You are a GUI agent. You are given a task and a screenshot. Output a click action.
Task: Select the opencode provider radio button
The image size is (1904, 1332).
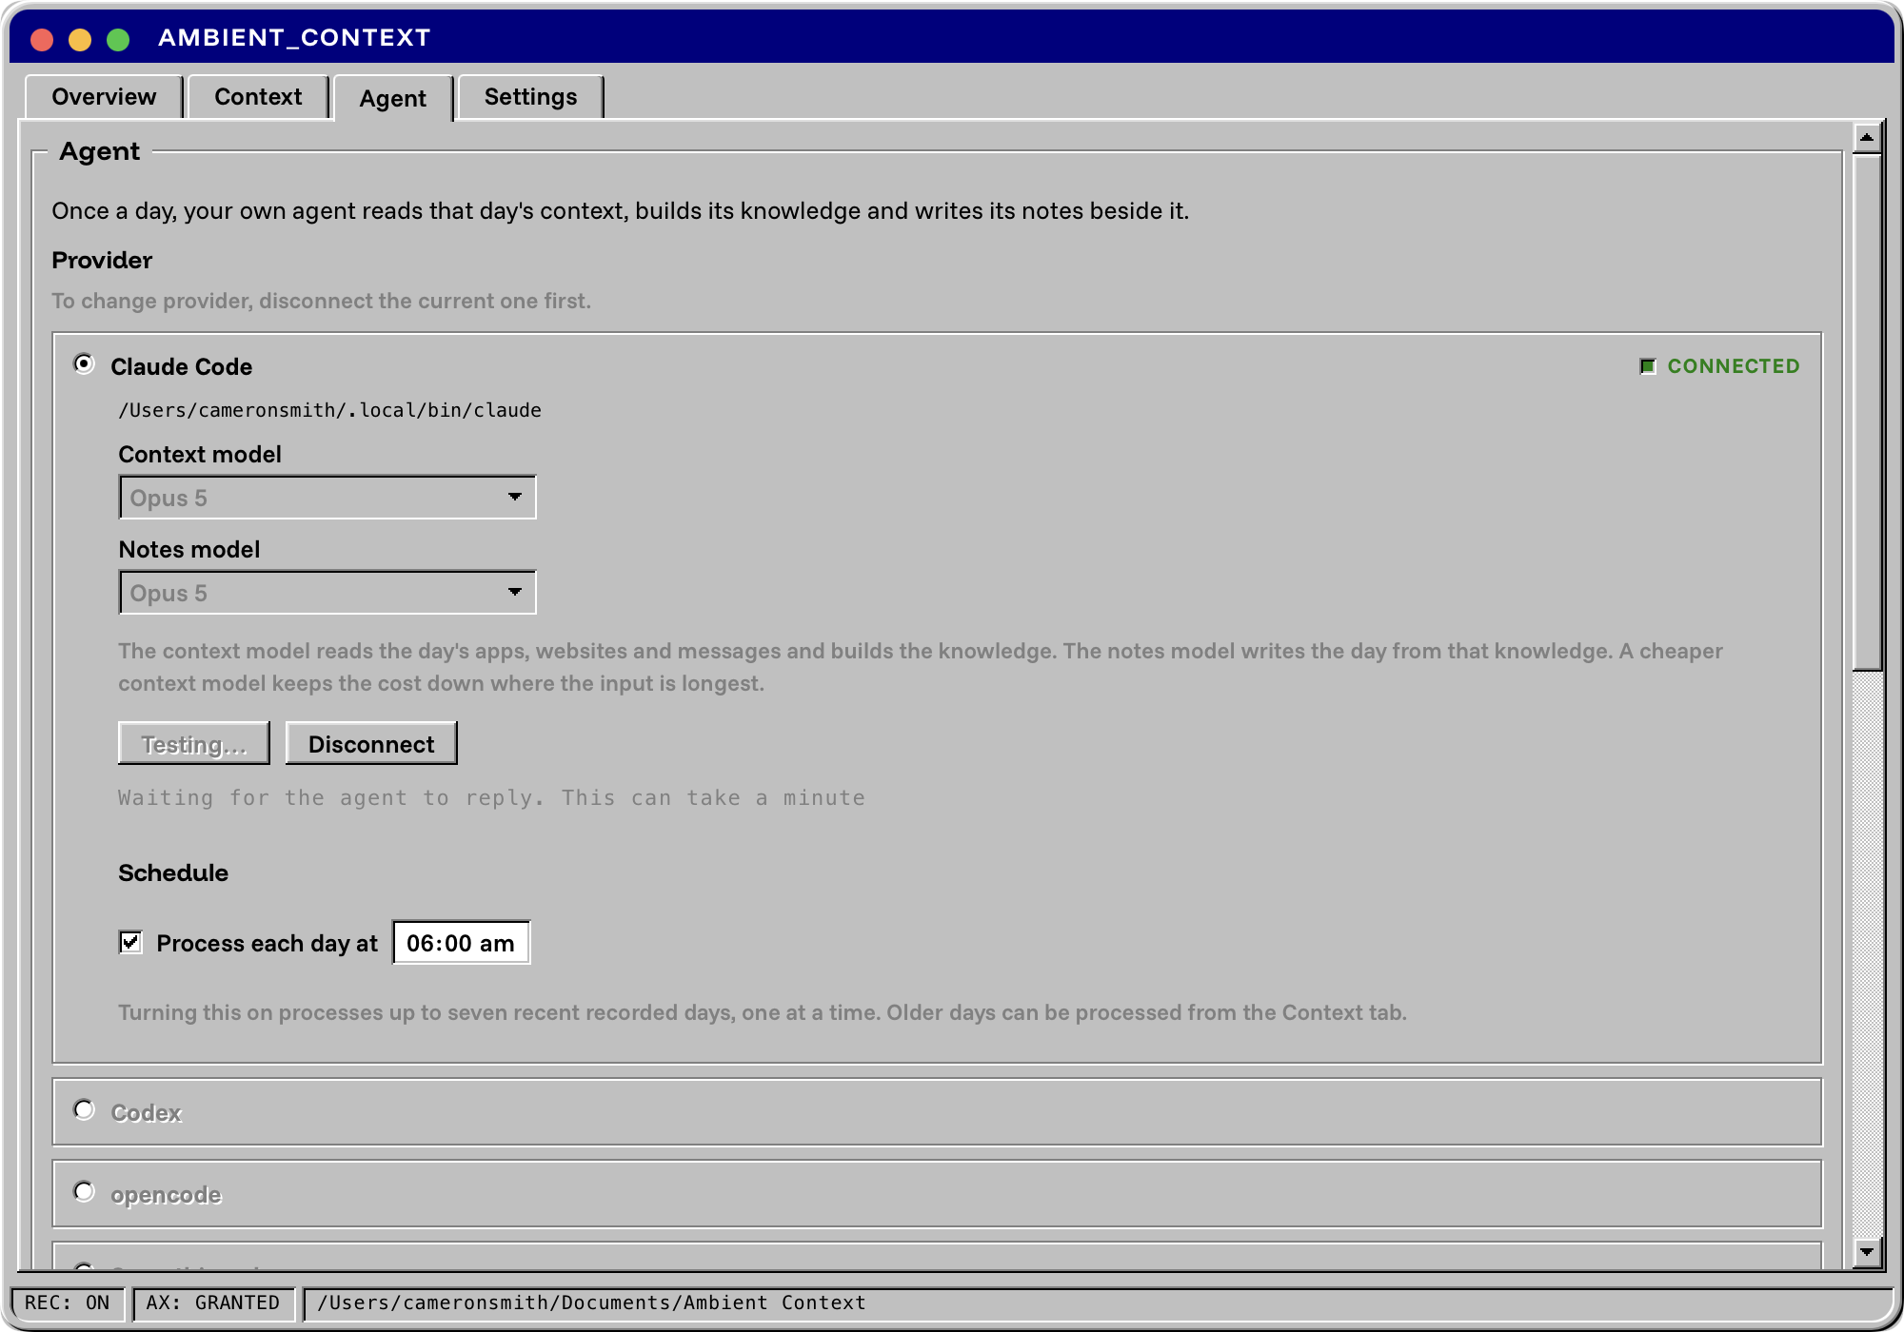(85, 1192)
